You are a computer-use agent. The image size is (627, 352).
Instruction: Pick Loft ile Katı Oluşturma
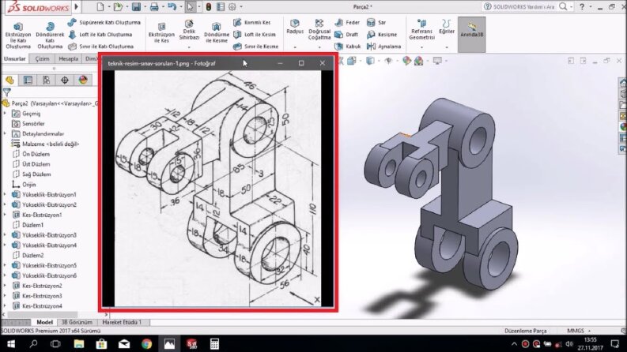[x=100, y=34]
